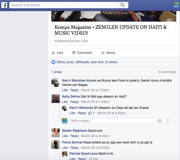Image resolution: width=180 pixels, height=160 pixels.
Task: Click the Comment speech bubble icon
Action: coord(74,53)
